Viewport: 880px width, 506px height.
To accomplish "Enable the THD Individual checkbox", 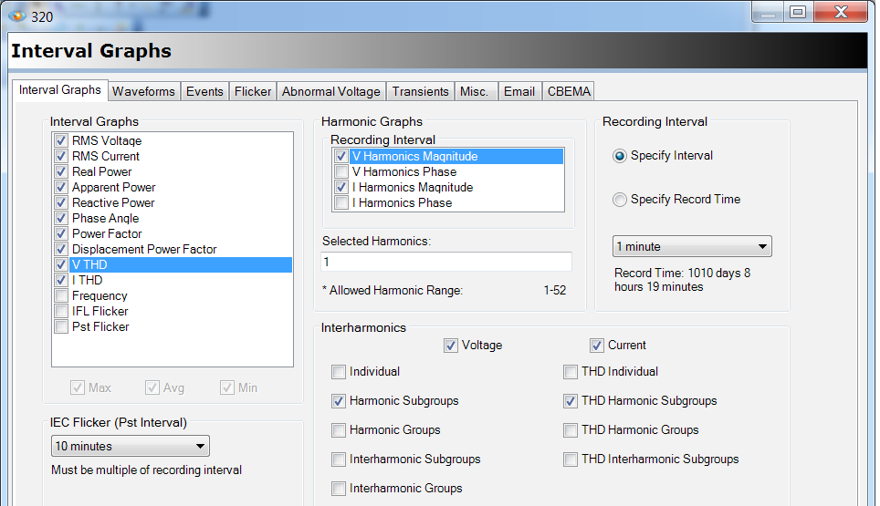I will coord(571,371).
